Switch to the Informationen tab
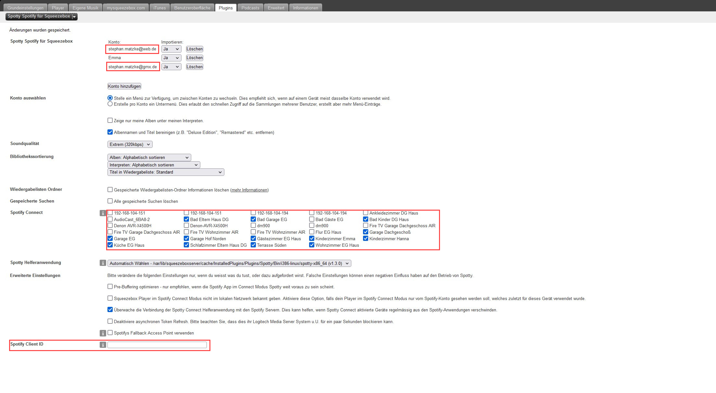This screenshot has width=716, height=393. pyautogui.click(x=306, y=8)
